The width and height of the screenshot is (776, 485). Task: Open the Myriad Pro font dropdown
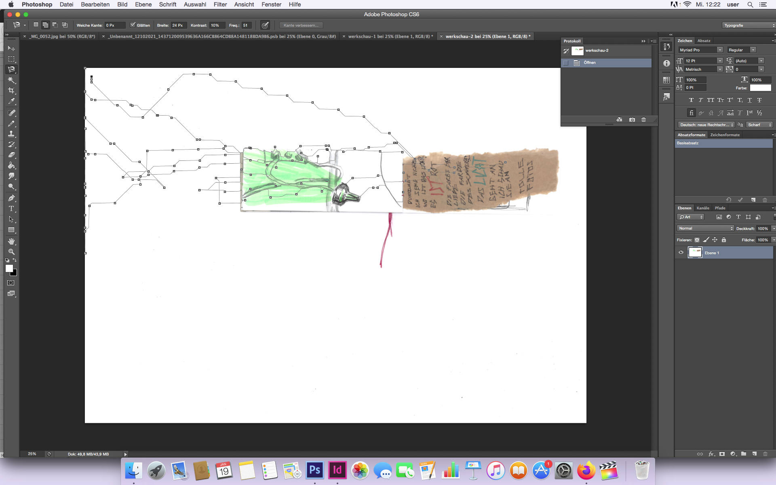tap(720, 50)
